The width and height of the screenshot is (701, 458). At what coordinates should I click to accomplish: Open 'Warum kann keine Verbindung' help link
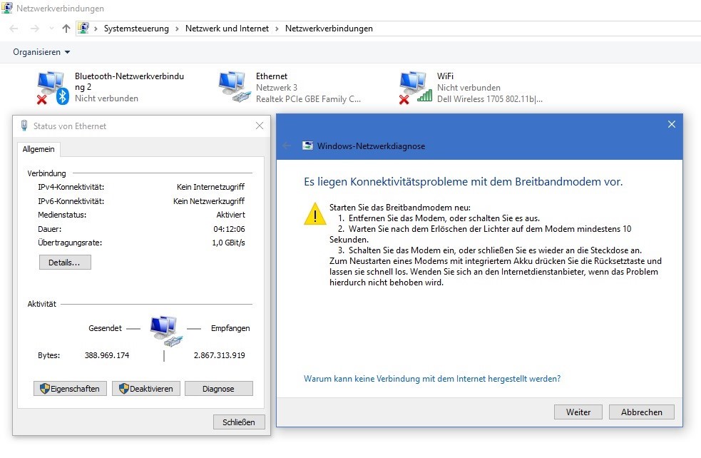tap(431, 379)
